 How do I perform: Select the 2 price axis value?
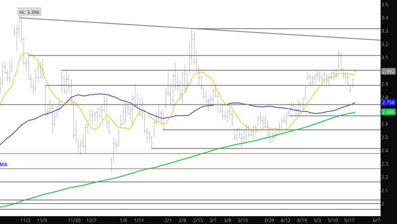pyautogui.click(x=383, y=203)
